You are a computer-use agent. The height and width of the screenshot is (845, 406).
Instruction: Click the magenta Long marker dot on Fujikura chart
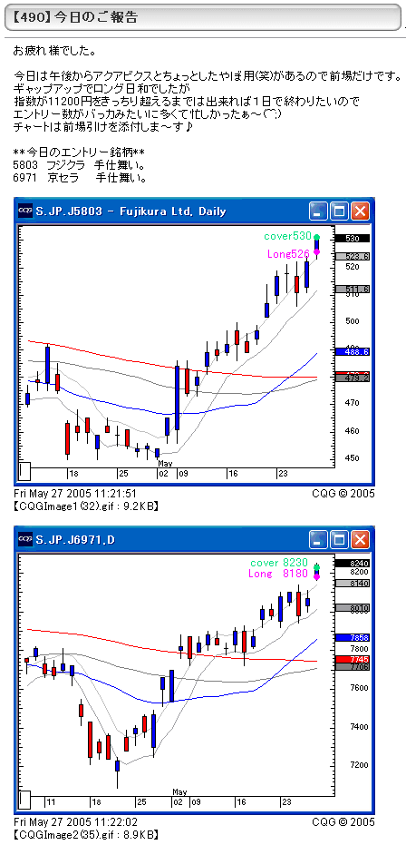pos(316,252)
